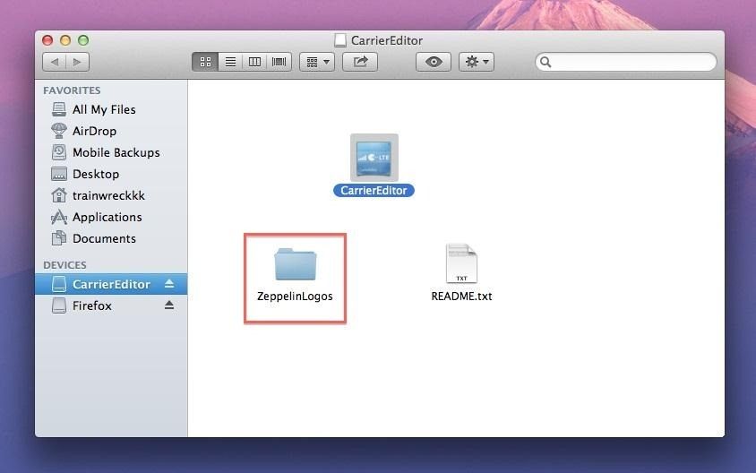This screenshot has width=756, height=473.
Task: Click the Quick Look eye button
Action: click(x=434, y=62)
